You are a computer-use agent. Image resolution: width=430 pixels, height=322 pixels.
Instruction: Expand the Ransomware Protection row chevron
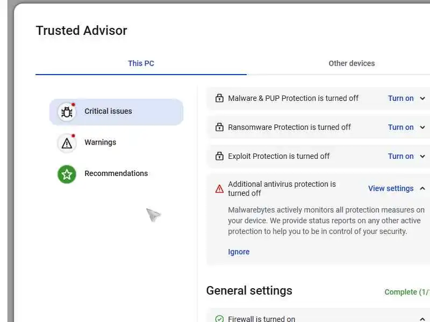pyautogui.click(x=422, y=127)
